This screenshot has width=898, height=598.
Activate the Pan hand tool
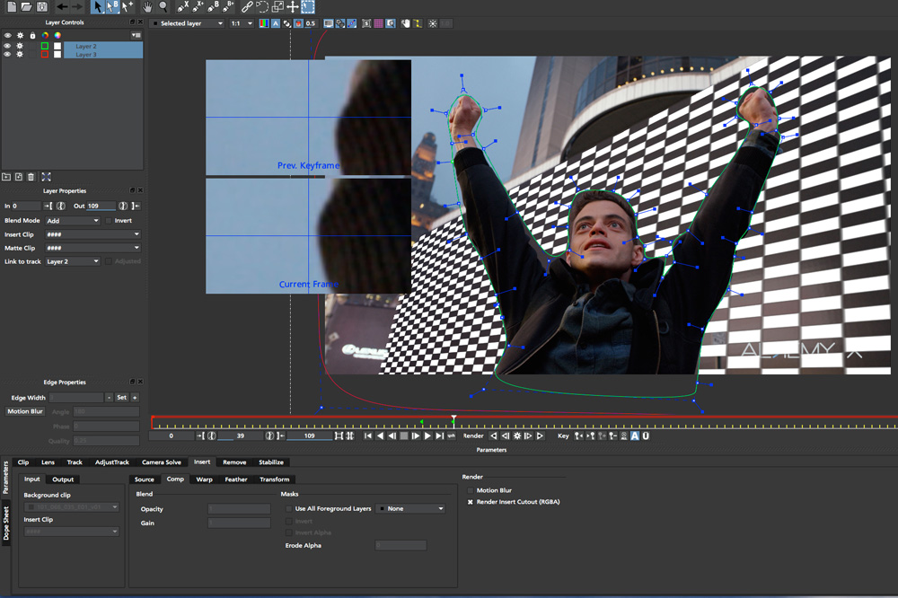pyautogui.click(x=147, y=7)
